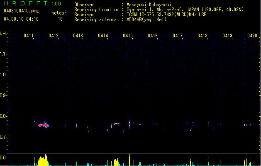Screen dimensions: 261x166
Task: Click the coordinates (139.96E, 40.02N)
Action: click(x=222, y=10)
